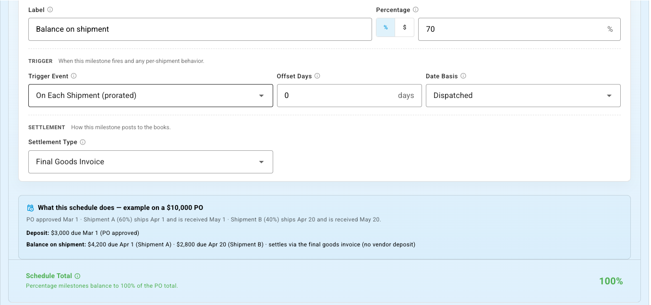Image resolution: width=651 pixels, height=305 pixels.
Task: Click the 100% schedule total value
Action: [611, 281]
